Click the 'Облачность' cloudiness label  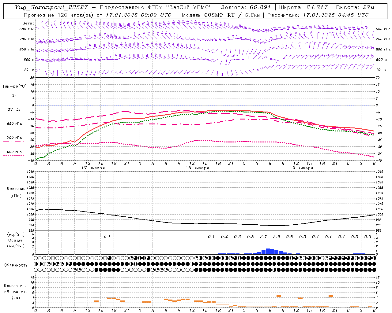click(x=16, y=265)
